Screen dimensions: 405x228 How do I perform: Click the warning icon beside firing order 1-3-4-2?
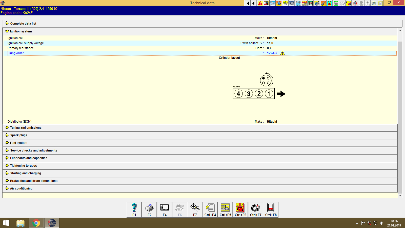283,53
